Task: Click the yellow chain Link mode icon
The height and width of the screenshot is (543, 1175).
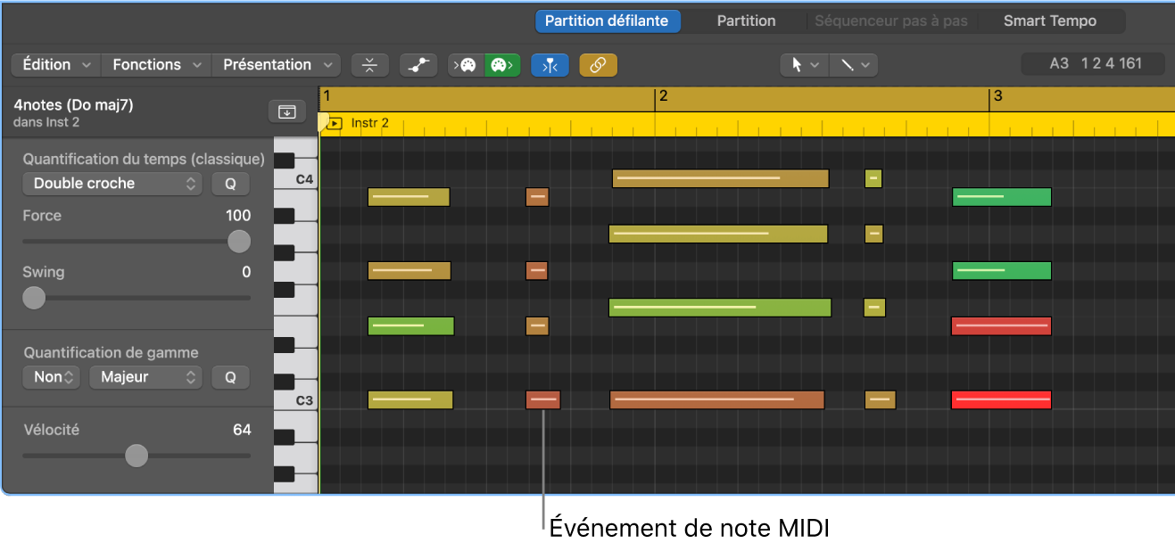Action: point(598,64)
